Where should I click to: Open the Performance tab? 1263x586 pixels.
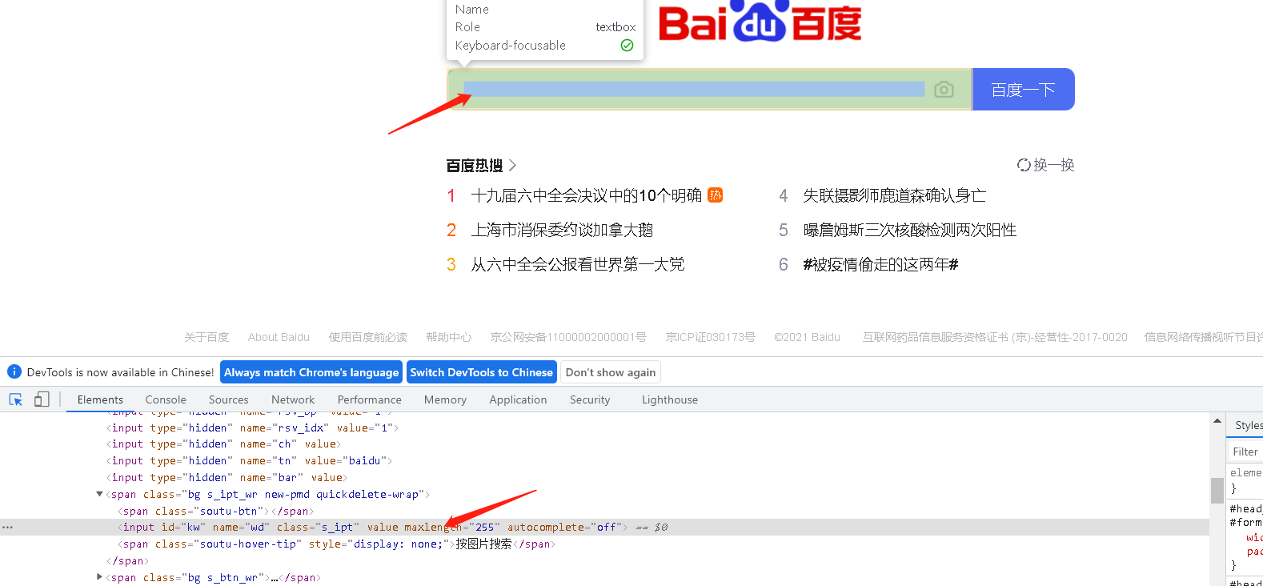370,399
